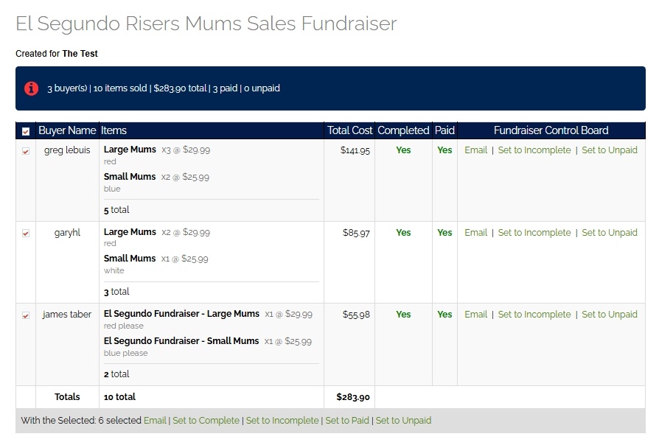Click the Fundraiser Control Board header
The height and width of the screenshot is (445, 659).
coord(551,130)
